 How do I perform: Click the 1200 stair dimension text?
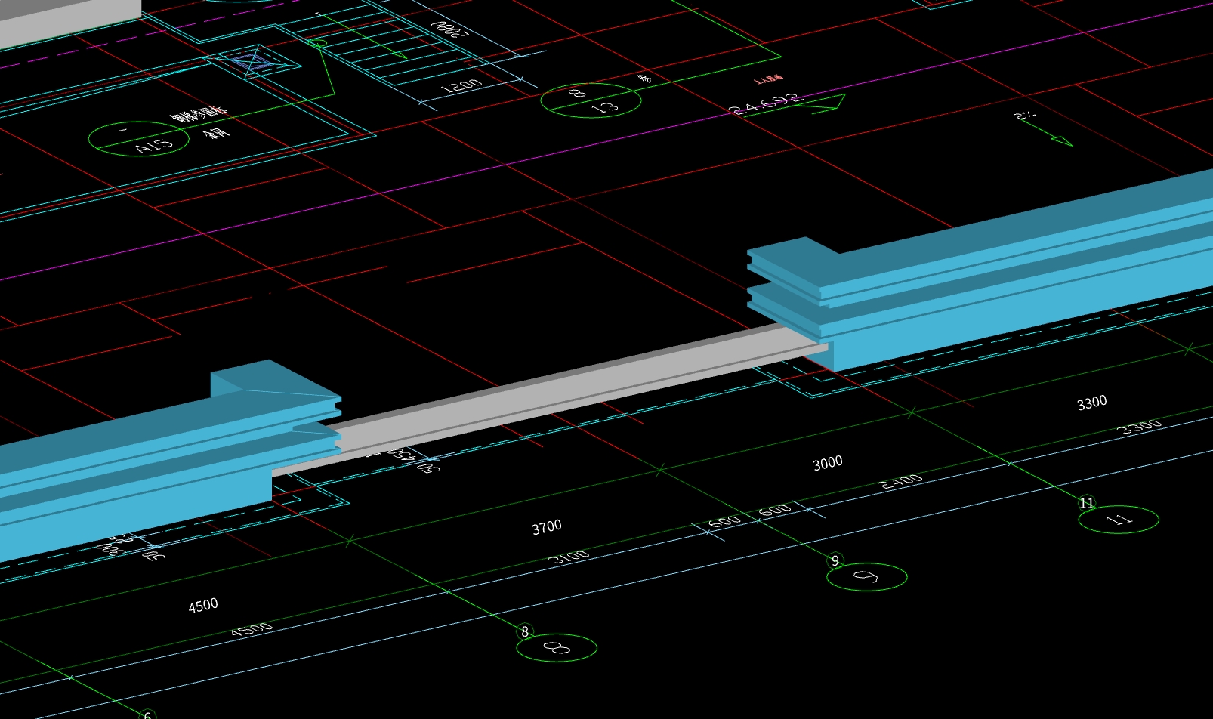[461, 85]
